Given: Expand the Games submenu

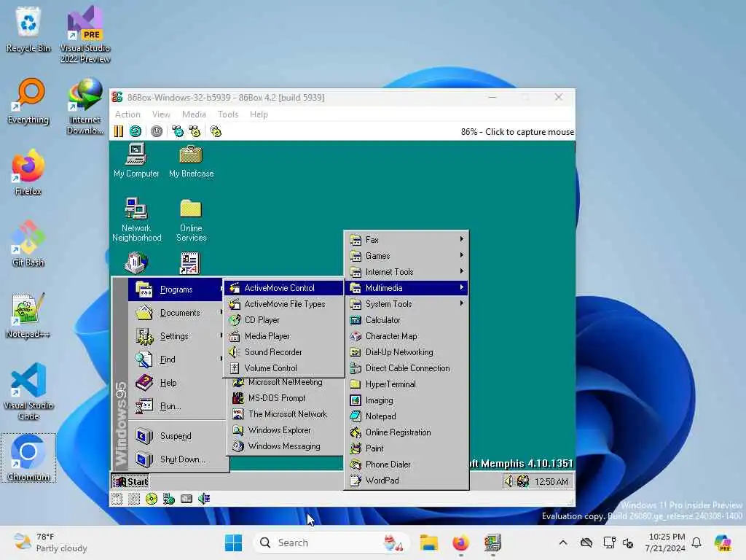Looking at the screenshot, I should pyautogui.click(x=407, y=256).
